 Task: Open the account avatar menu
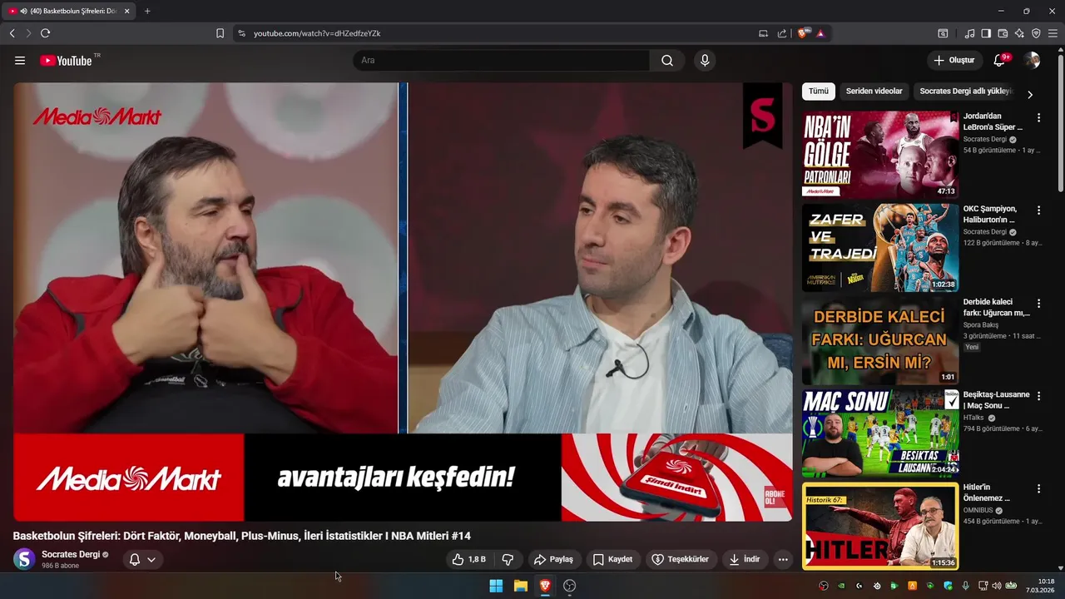[x=1032, y=60]
